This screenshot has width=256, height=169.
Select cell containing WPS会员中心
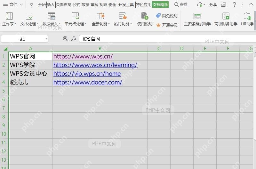(x=30, y=74)
